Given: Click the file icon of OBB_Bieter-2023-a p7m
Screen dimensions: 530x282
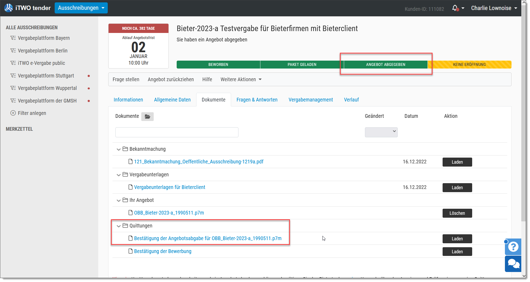Looking at the screenshot, I should click(130, 213).
